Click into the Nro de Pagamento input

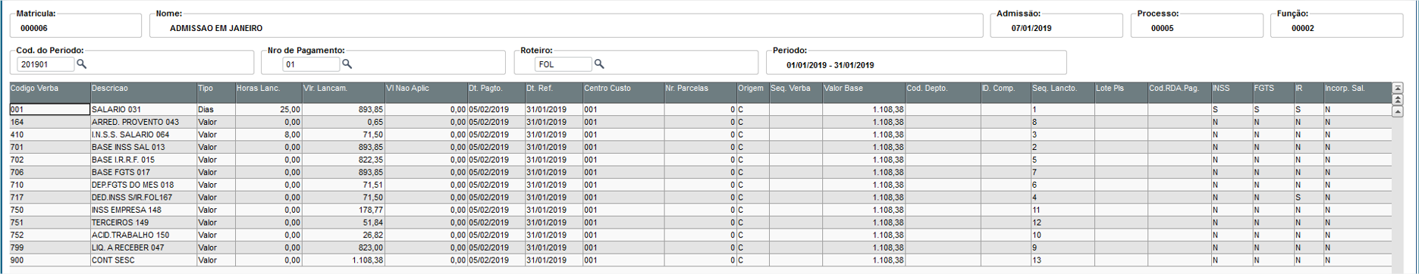click(x=311, y=64)
